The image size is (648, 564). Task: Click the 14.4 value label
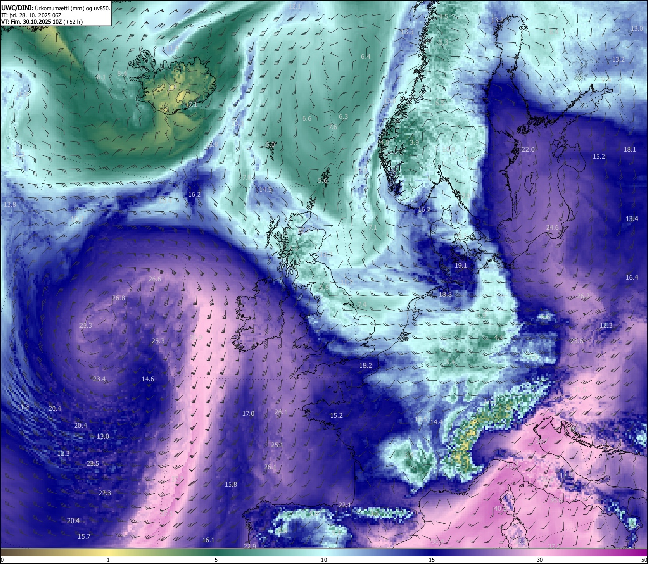tap(436, 422)
